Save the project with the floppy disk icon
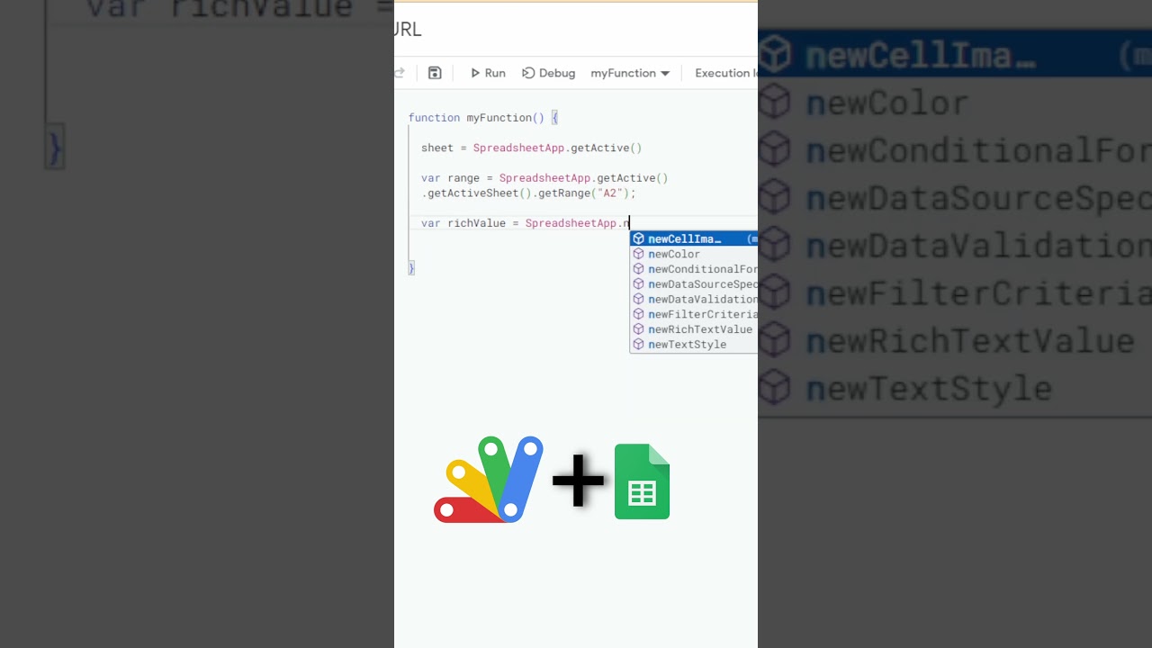The image size is (1152, 648). click(435, 73)
